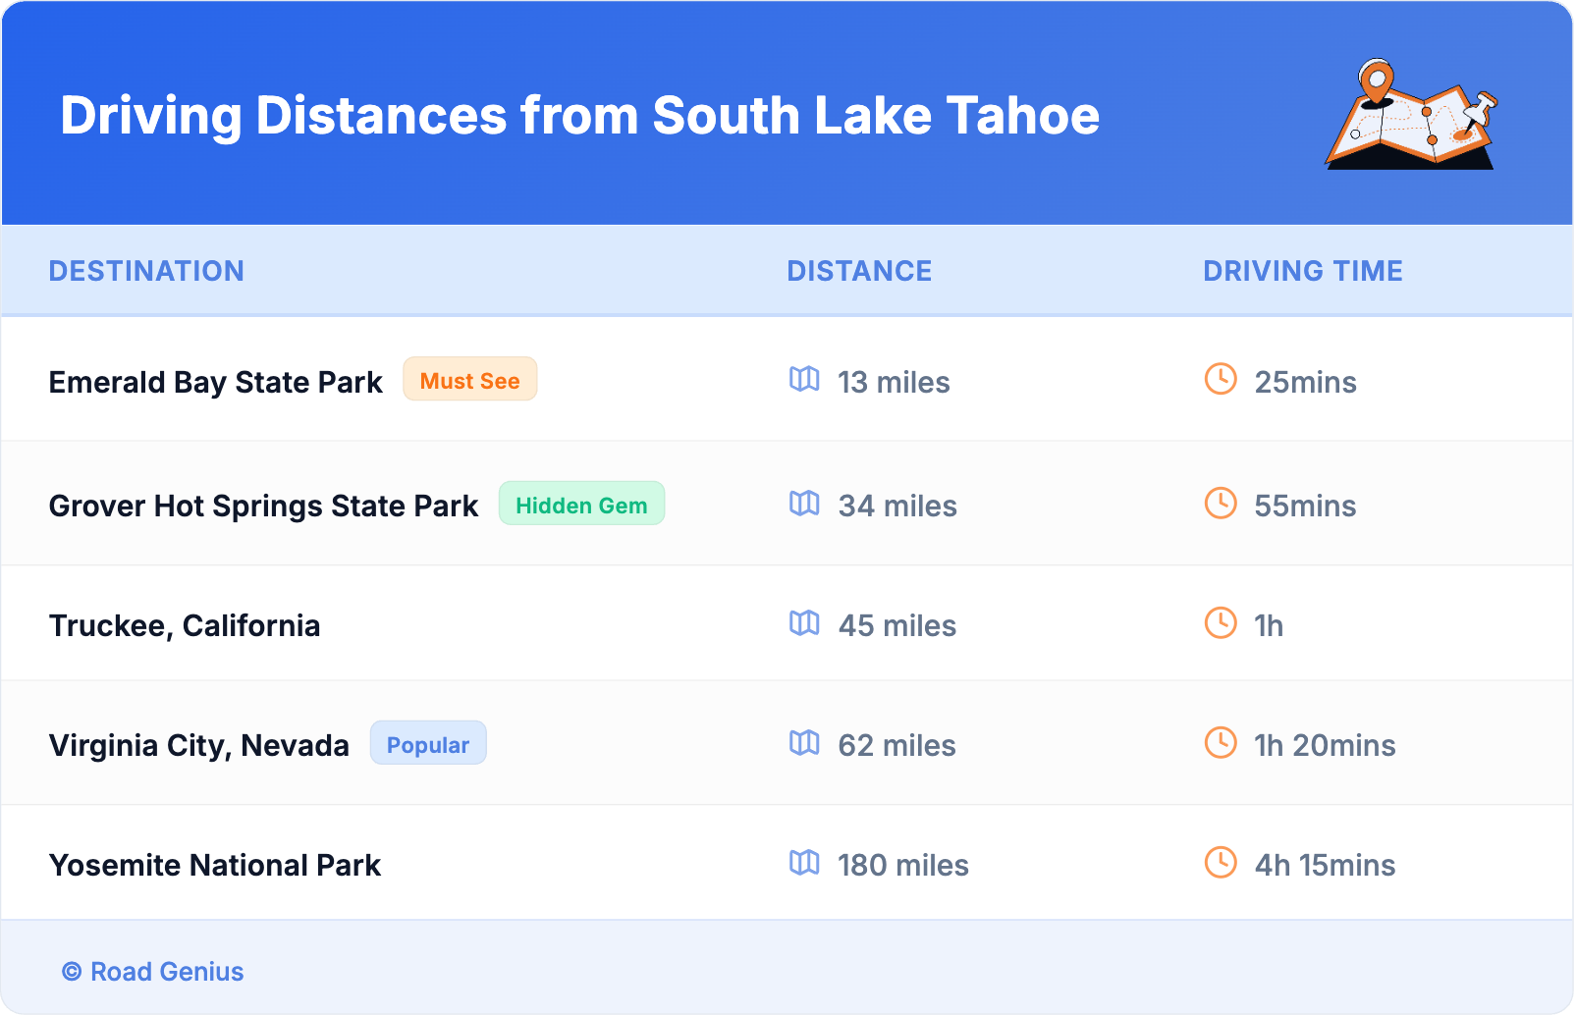Select the Hidden Gem badge
Screen dimensions: 1575x1015
581,505
